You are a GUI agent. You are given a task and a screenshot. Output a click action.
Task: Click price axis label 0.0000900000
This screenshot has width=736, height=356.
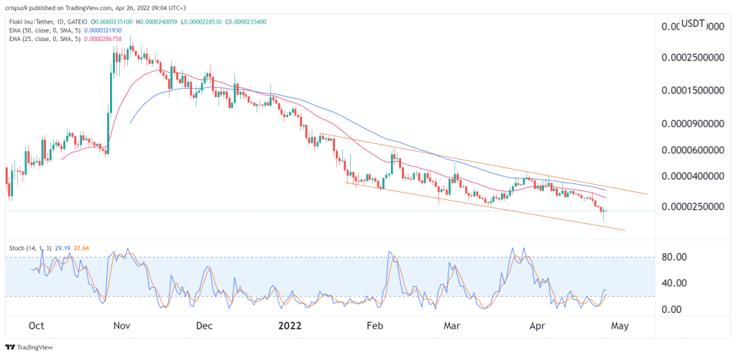point(694,124)
